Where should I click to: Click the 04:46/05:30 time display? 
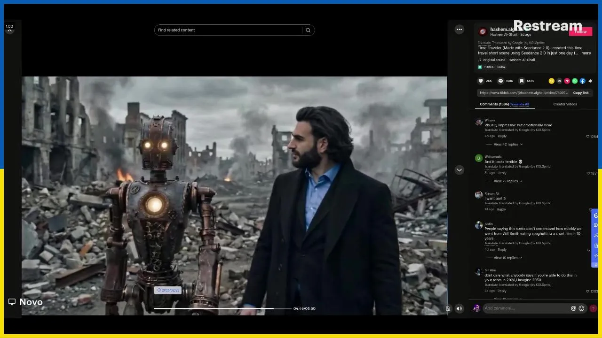(x=304, y=308)
